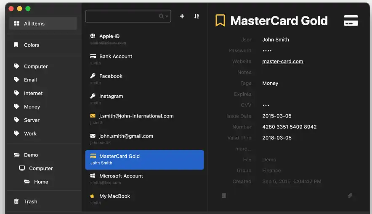Click the My MacBook apple icon
The height and width of the screenshot is (214, 372).
point(92,196)
